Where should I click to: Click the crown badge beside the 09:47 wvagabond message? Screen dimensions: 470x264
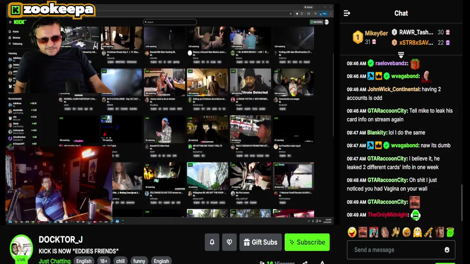click(378, 146)
